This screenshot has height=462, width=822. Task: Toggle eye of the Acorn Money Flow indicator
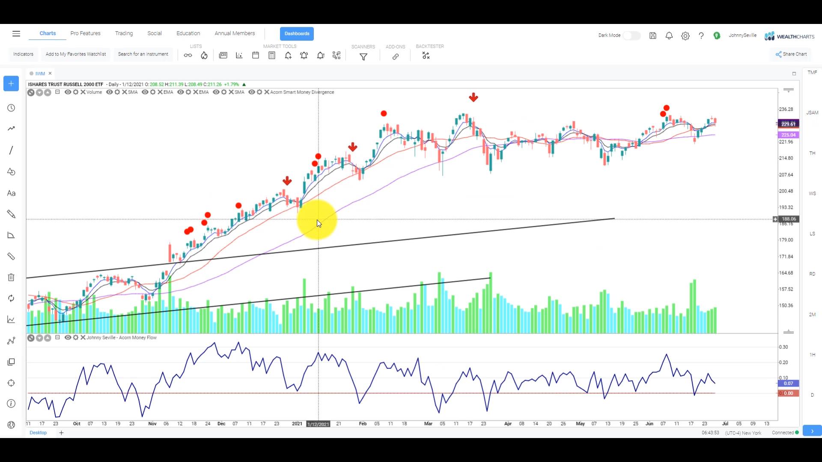[x=68, y=338]
